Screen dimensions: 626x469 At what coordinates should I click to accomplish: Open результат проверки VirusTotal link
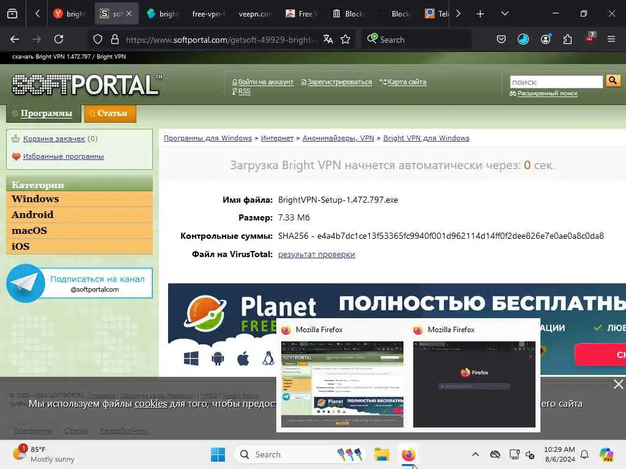point(316,255)
